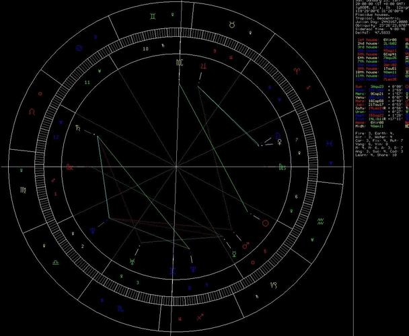Select the '1st house' cusp row
This screenshot has height=336, width=409.
coord(377,40)
